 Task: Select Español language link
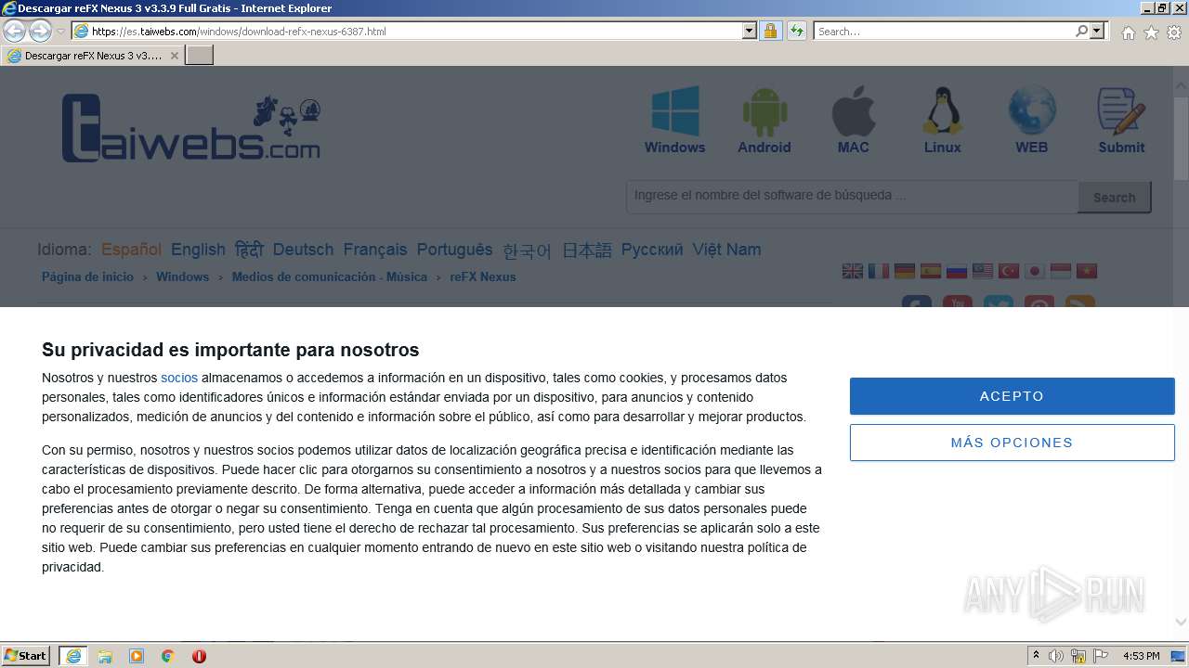(x=131, y=250)
